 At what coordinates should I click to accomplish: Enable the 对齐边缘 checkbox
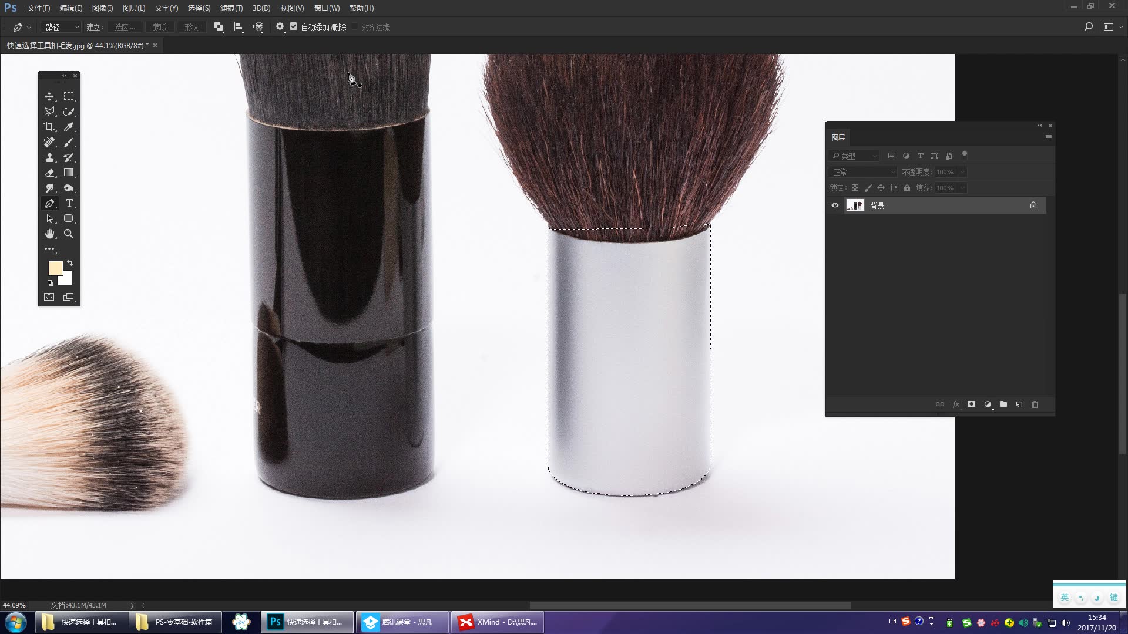tap(355, 26)
